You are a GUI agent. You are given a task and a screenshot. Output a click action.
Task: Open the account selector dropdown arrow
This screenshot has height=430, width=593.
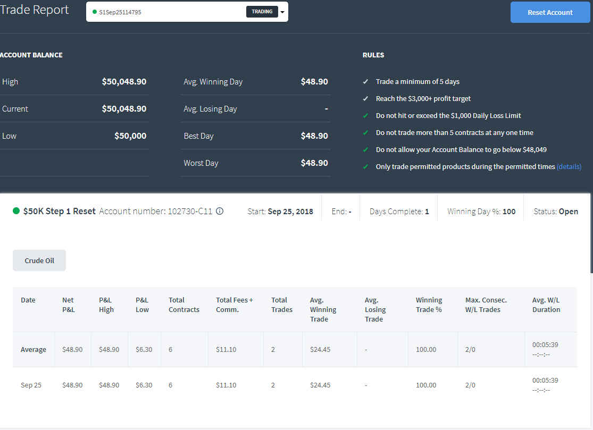tap(282, 12)
